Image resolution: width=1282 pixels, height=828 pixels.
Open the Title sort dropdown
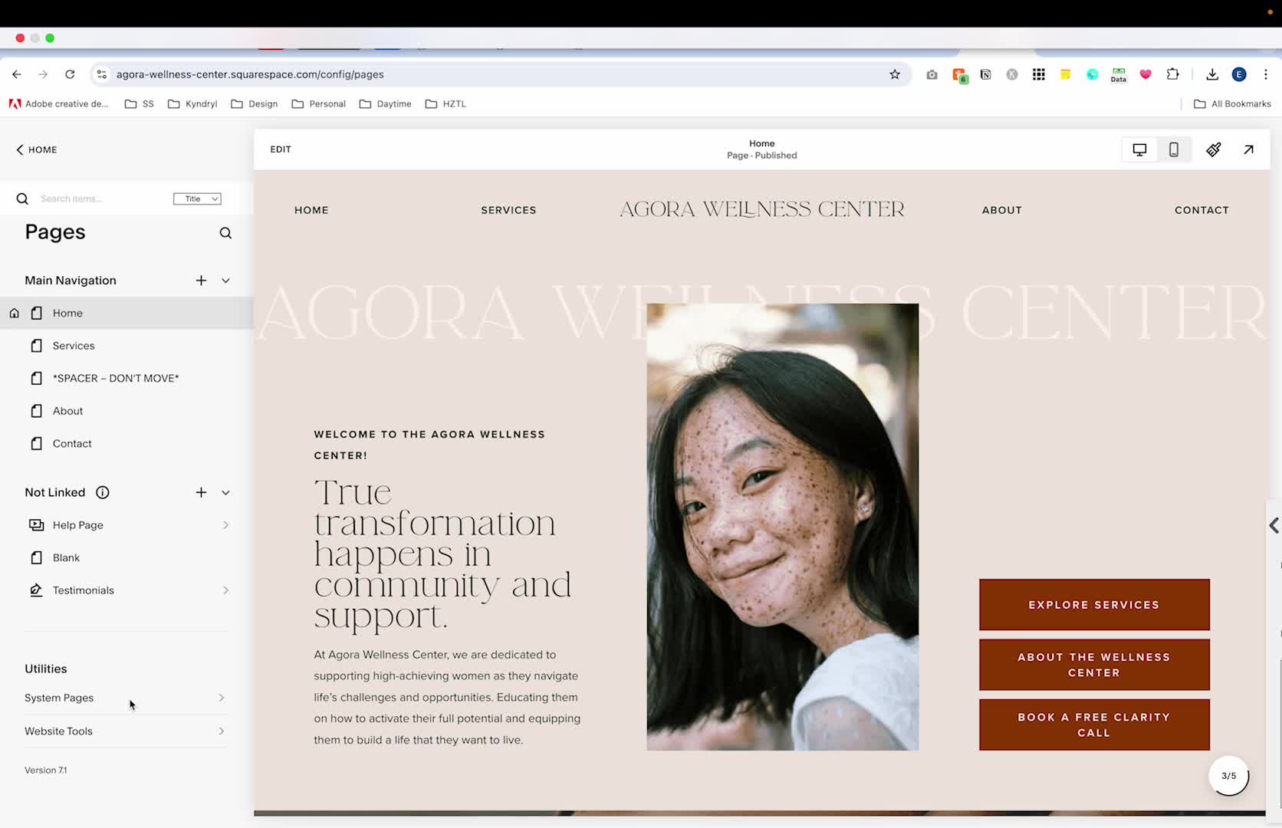(x=197, y=199)
